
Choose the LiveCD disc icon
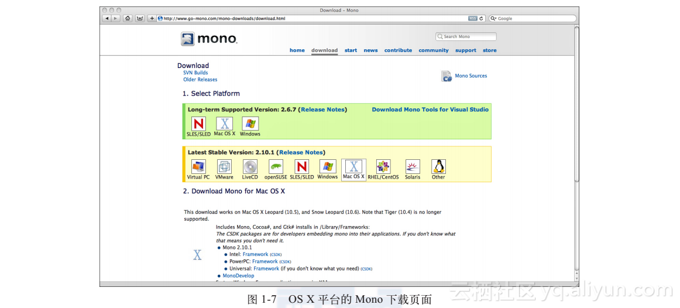(250, 166)
